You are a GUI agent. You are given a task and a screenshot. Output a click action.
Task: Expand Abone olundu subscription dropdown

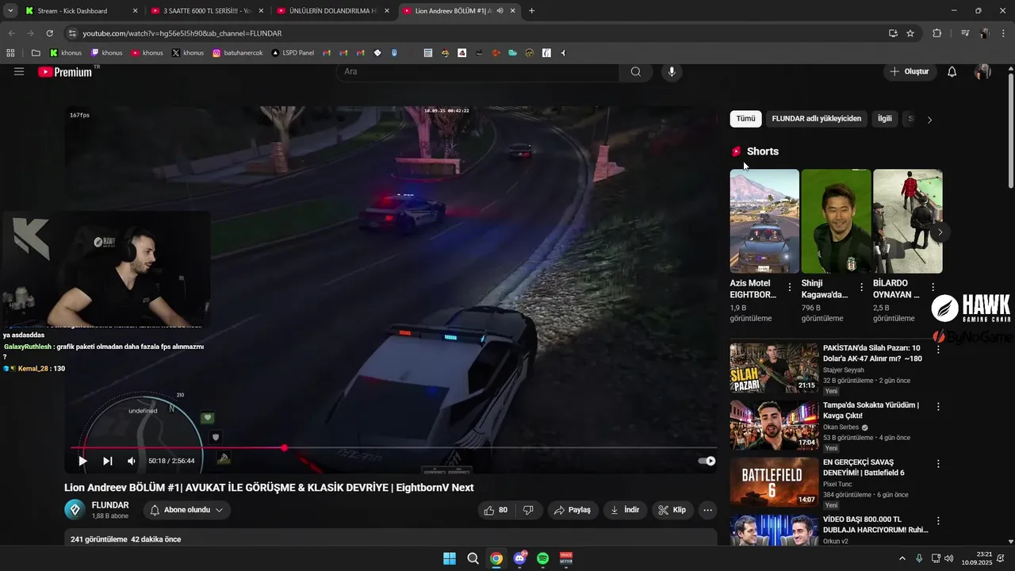(186, 510)
